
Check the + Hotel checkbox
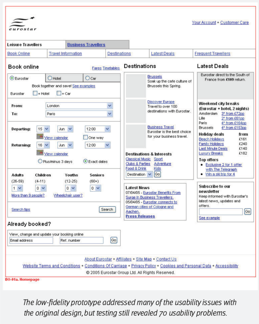[x=35, y=93]
